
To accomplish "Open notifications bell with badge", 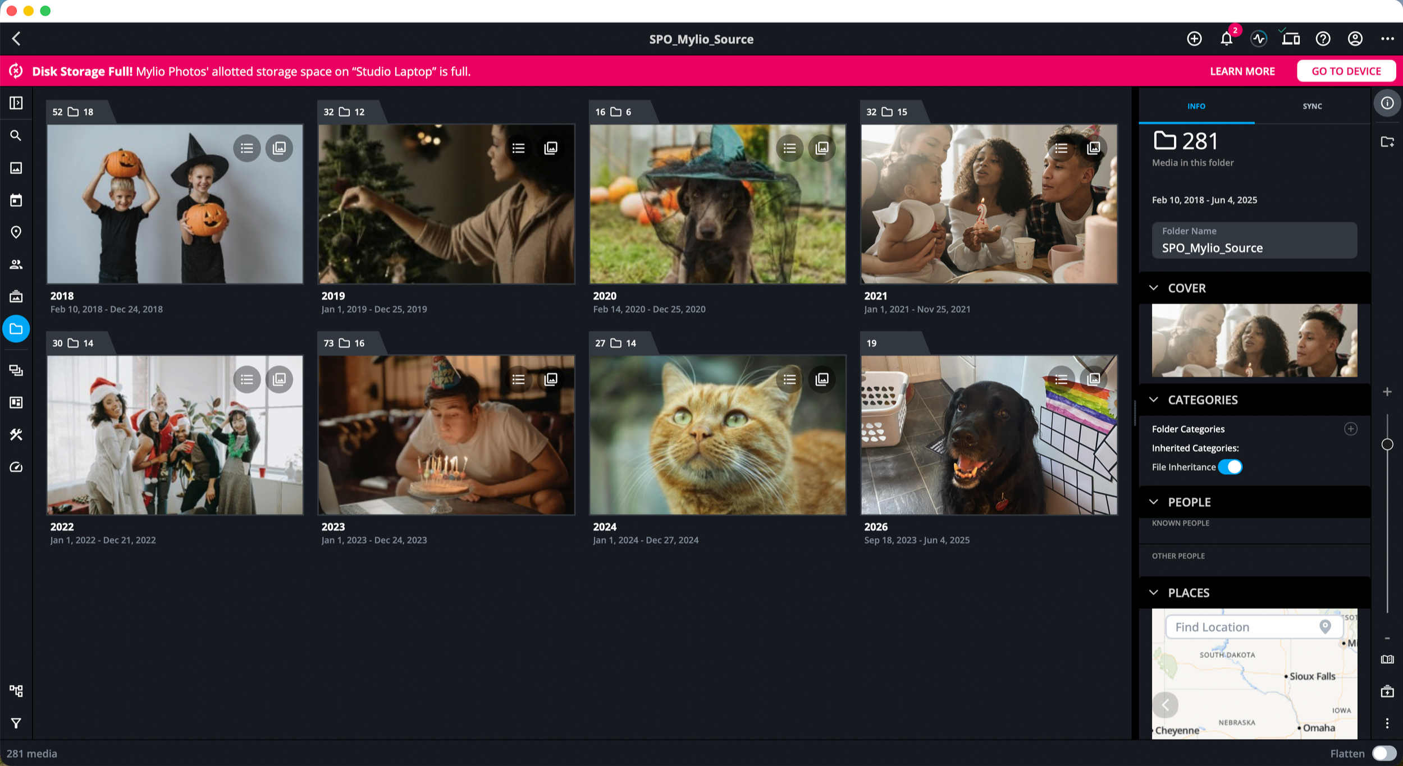I will [x=1226, y=39].
